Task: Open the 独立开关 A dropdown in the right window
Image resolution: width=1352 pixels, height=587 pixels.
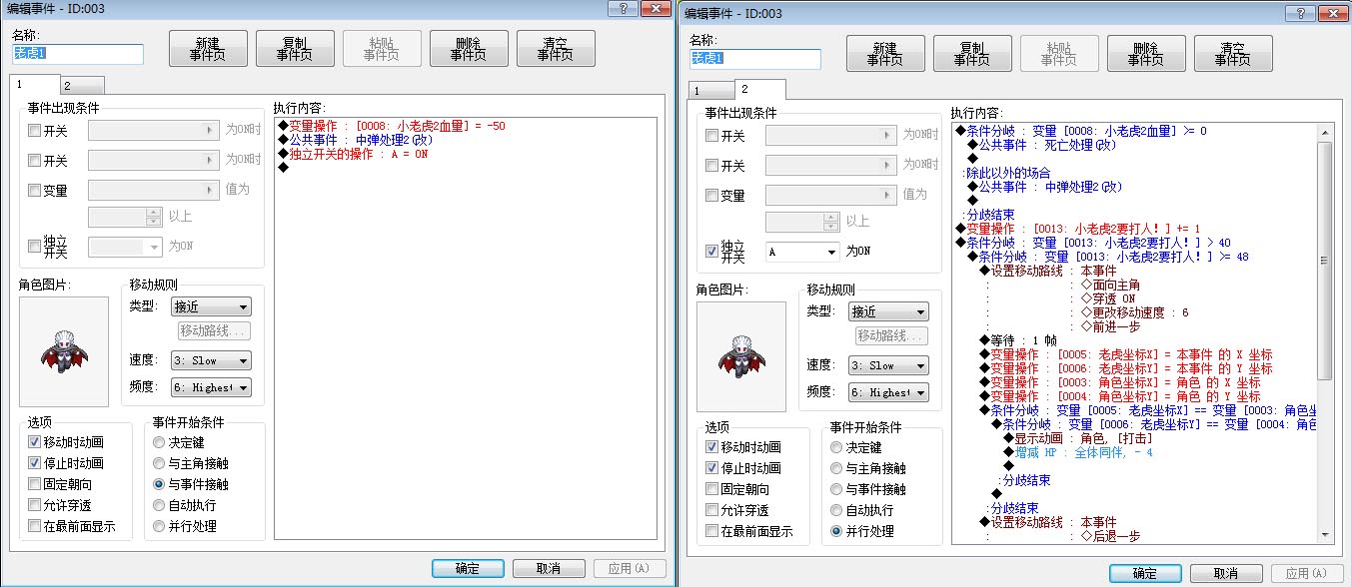Action: [801, 252]
